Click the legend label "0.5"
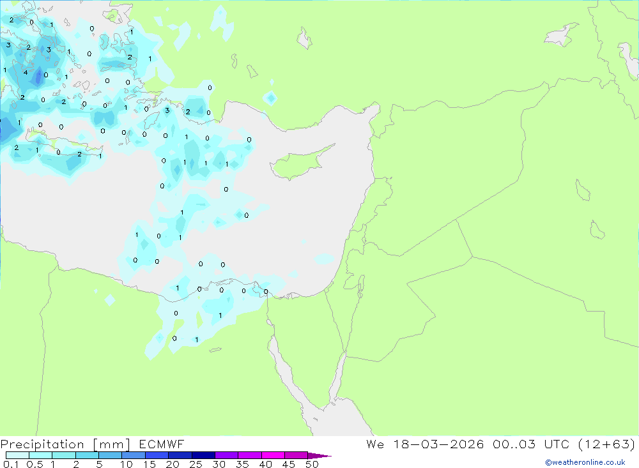This screenshot has width=639, height=468. tap(35, 464)
